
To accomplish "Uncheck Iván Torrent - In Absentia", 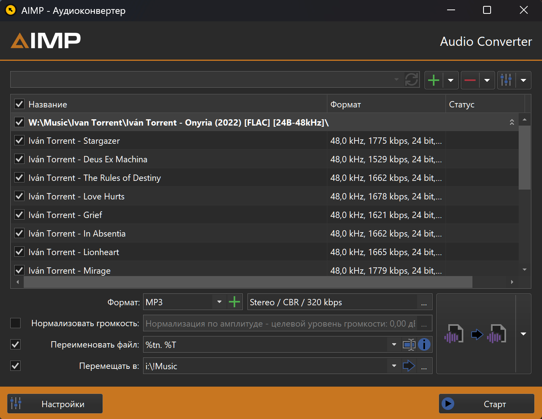I will click(19, 233).
